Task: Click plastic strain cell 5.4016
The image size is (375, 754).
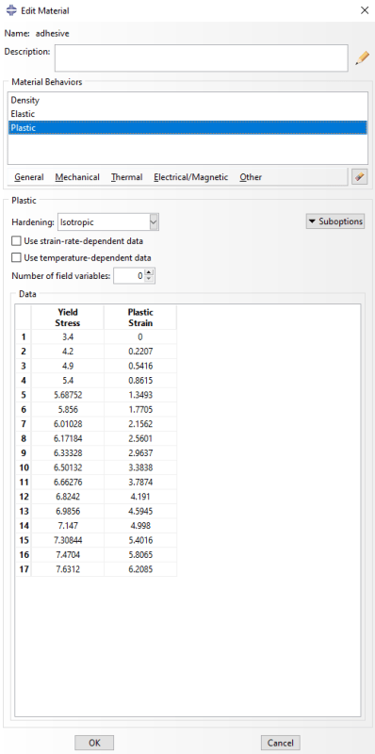Action: coord(139,540)
